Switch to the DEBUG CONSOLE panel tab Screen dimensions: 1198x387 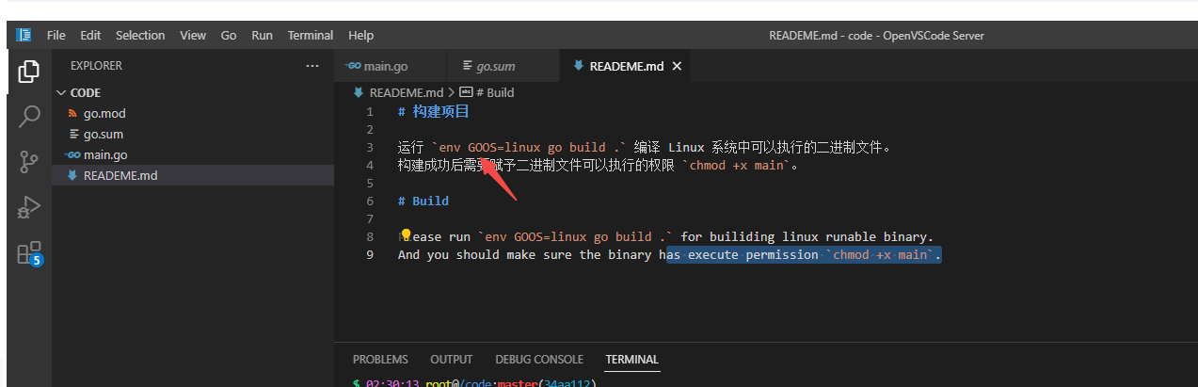click(x=539, y=359)
